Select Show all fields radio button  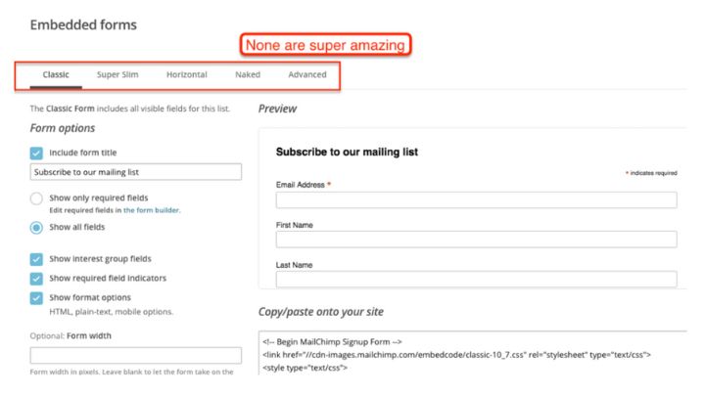pos(36,228)
